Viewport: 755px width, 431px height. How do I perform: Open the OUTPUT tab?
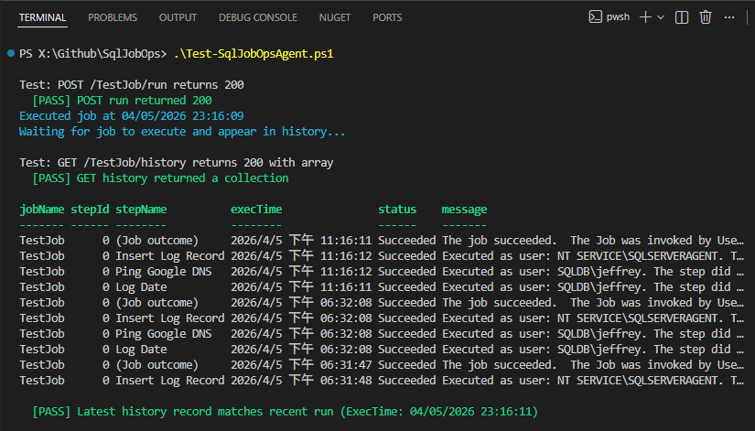178,17
